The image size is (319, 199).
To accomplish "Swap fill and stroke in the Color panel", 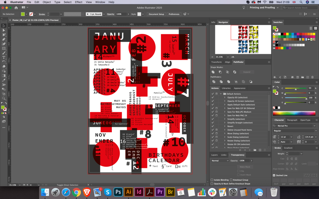I will pyautogui.click(x=278, y=88).
